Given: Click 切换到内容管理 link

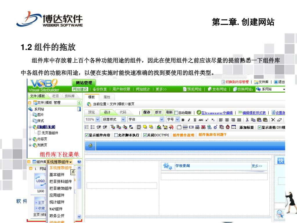Looking at the screenshot, I should (x=237, y=82).
